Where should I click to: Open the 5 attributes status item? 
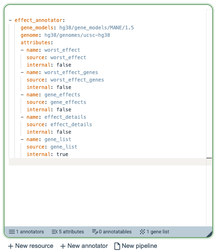point(68,232)
